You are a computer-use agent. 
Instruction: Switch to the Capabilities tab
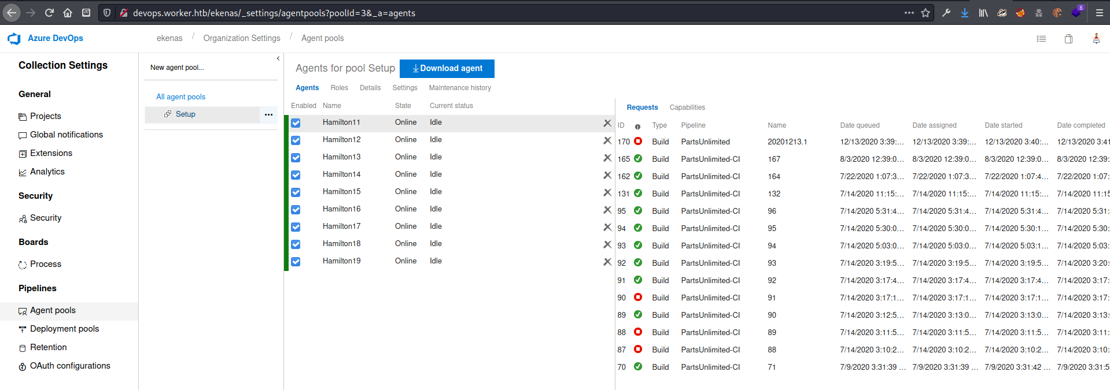[x=687, y=107]
